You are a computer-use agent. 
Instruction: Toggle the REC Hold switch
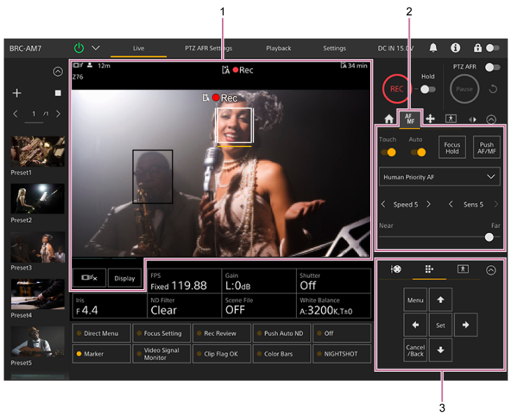427,89
